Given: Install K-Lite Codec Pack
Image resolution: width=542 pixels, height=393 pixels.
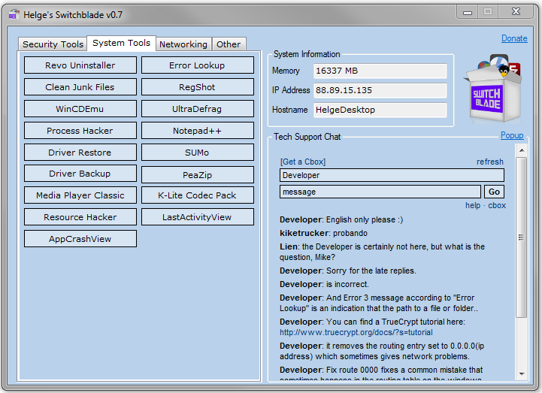Looking at the screenshot, I should click(197, 195).
